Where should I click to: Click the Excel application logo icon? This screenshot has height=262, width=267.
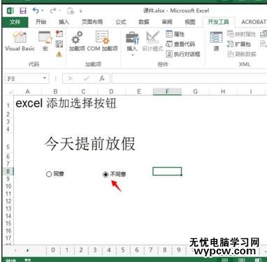10,10
